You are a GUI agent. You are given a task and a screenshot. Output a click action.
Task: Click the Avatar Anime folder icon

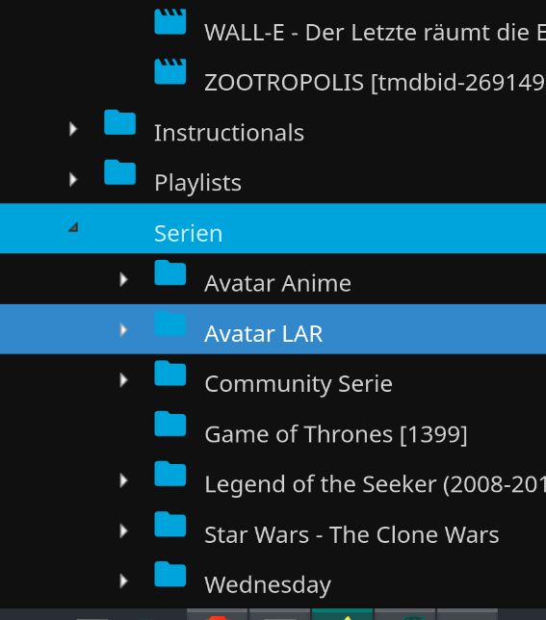(170, 272)
